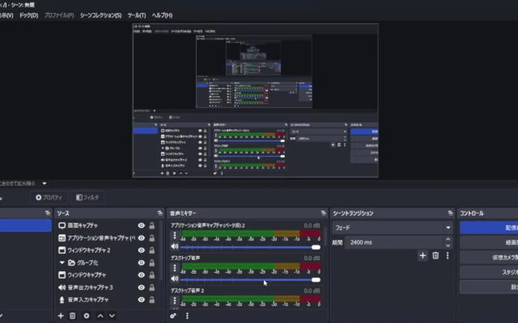Image resolution: width=518 pixels, height=323 pixels.
Task: Remove scene transition with trash icon
Action: 435,255
